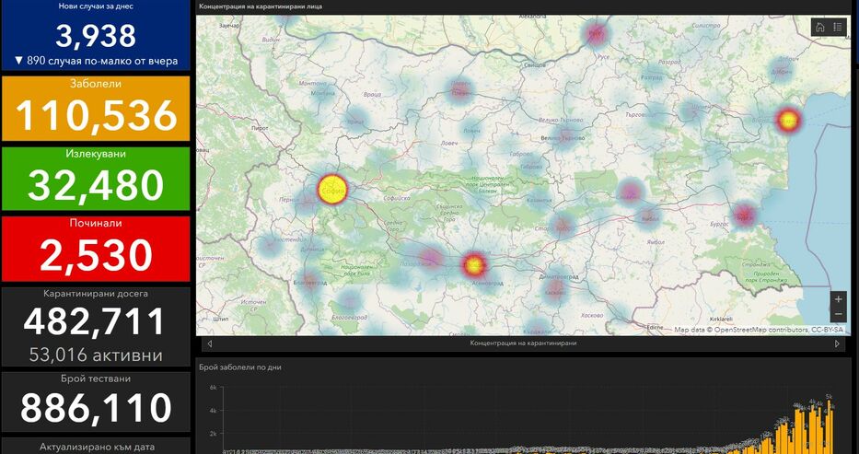
Task: Click the Varna hotspot on the coast
Action: [788, 119]
